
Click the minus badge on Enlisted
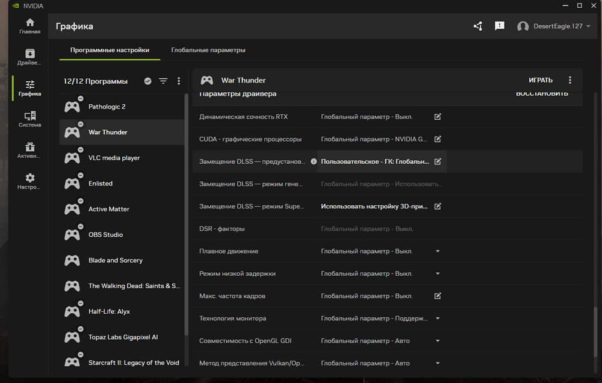[x=81, y=175]
